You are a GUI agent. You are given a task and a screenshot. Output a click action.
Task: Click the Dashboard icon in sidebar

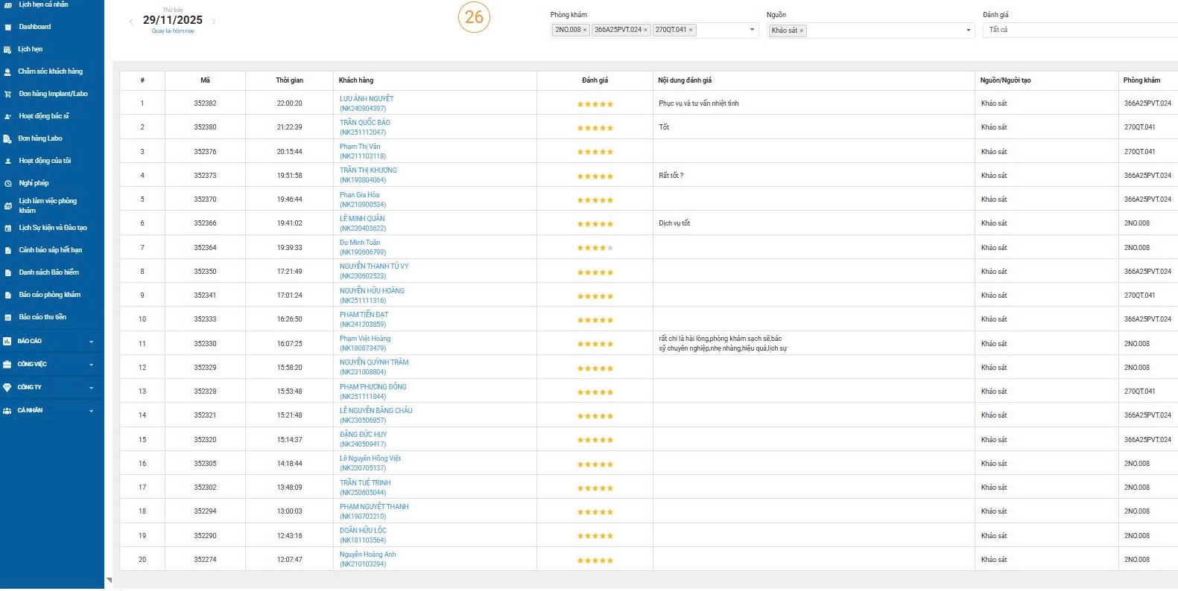click(7, 27)
